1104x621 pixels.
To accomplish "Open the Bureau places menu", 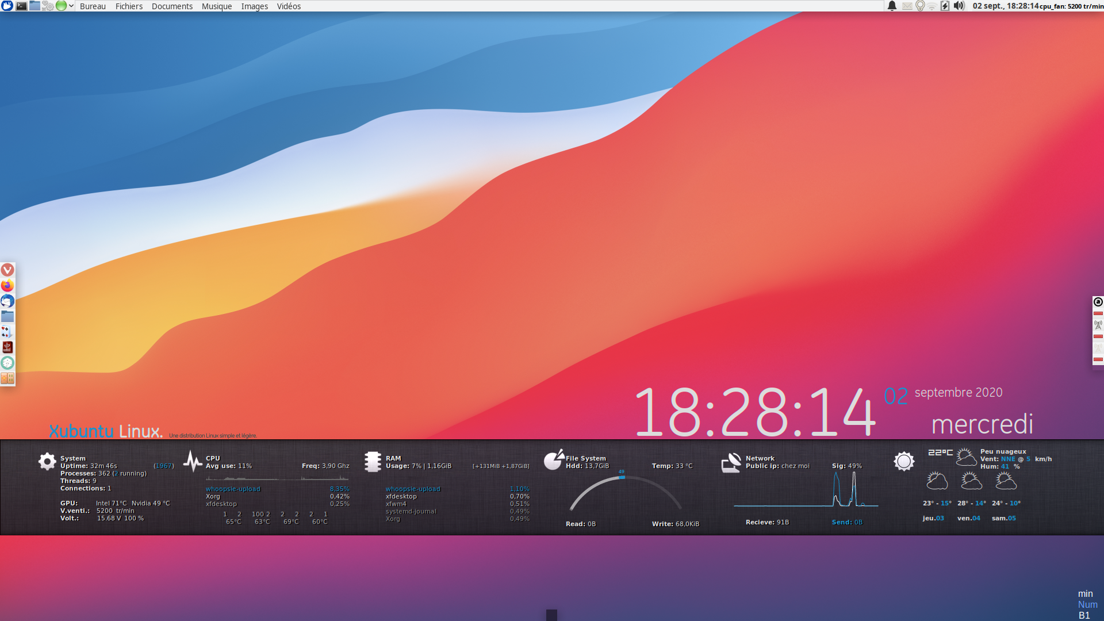I will pos(93,6).
